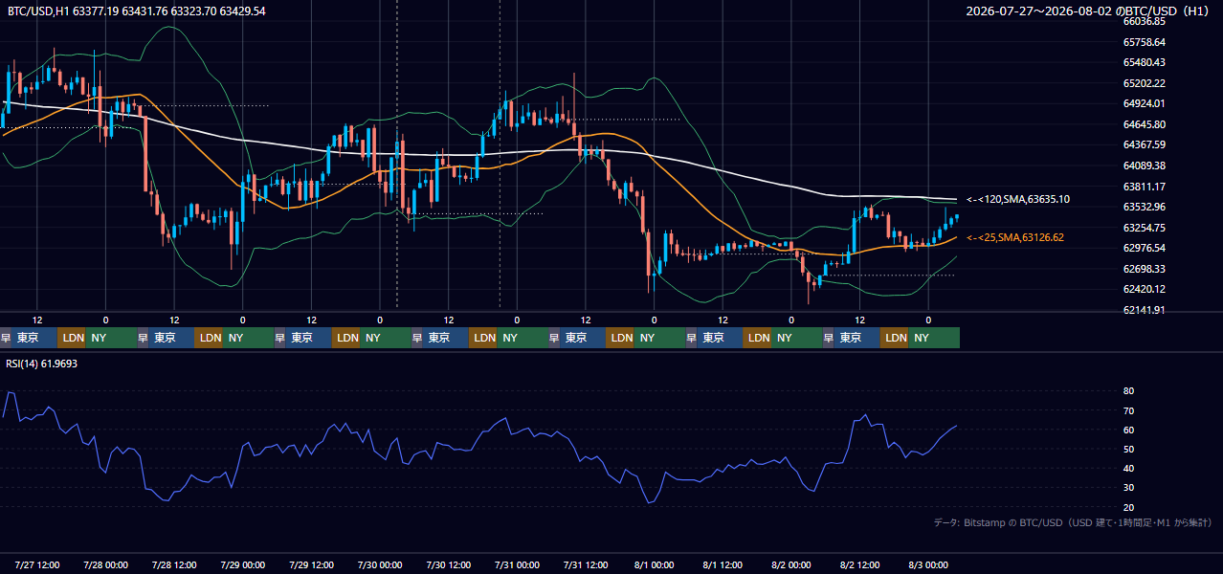1223x574 pixels.
Task: Select the 65758.64 price axis label
Action: point(1145,42)
